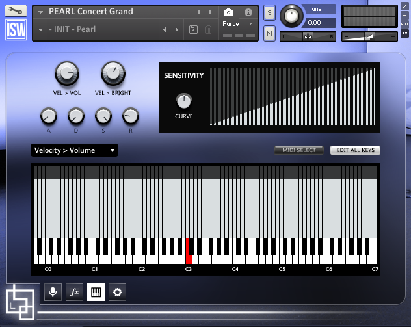411x327 pixels.
Task: Click the attack A knob
Action: tap(49, 116)
